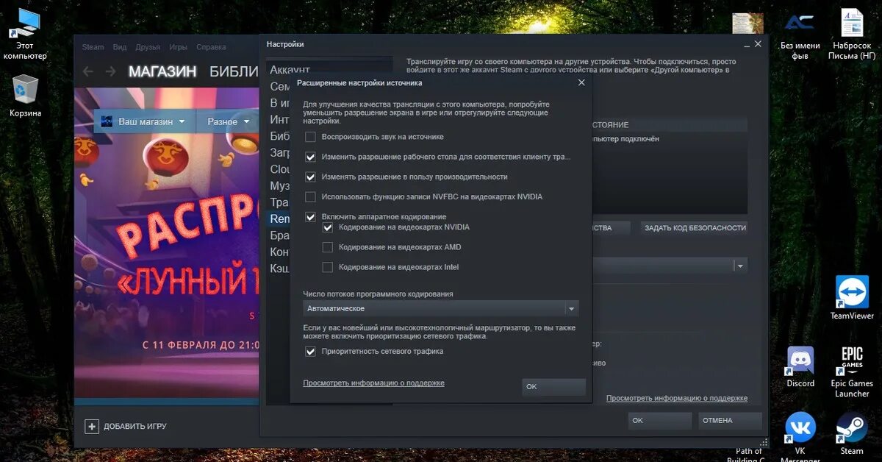Open the 'Справка' menu
The height and width of the screenshot is (462, 882).
[211, 47]
